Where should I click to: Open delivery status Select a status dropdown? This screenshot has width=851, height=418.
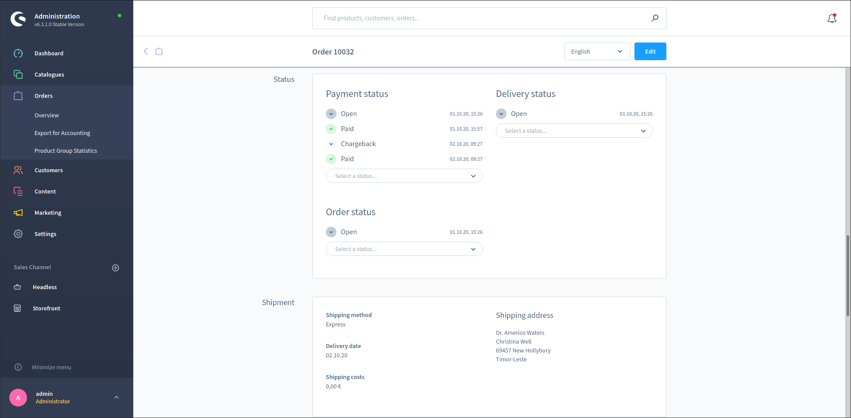tap(574, 131)
